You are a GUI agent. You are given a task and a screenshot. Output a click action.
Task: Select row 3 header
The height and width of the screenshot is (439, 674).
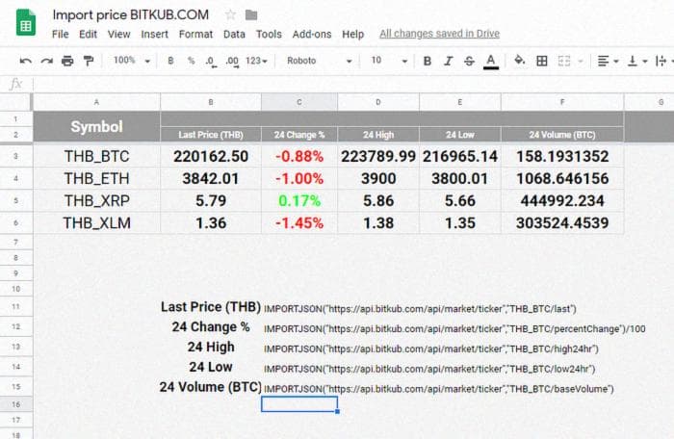[16, 156]
